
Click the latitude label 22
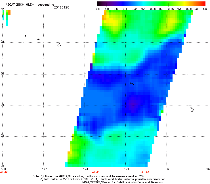[x=2, y=136]
